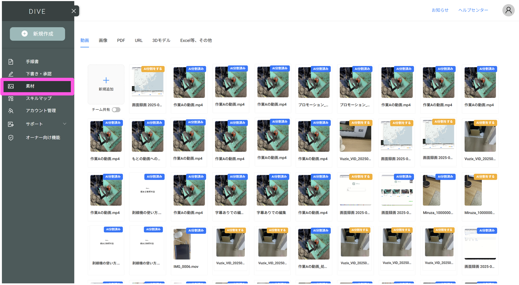Expand the サポート menu chevron
The width and height of the screenshot is (519, 285).
tap(65, 124)
